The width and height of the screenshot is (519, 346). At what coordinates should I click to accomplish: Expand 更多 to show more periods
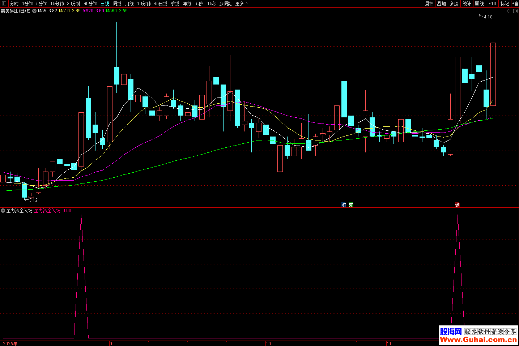tap(241, 4)
